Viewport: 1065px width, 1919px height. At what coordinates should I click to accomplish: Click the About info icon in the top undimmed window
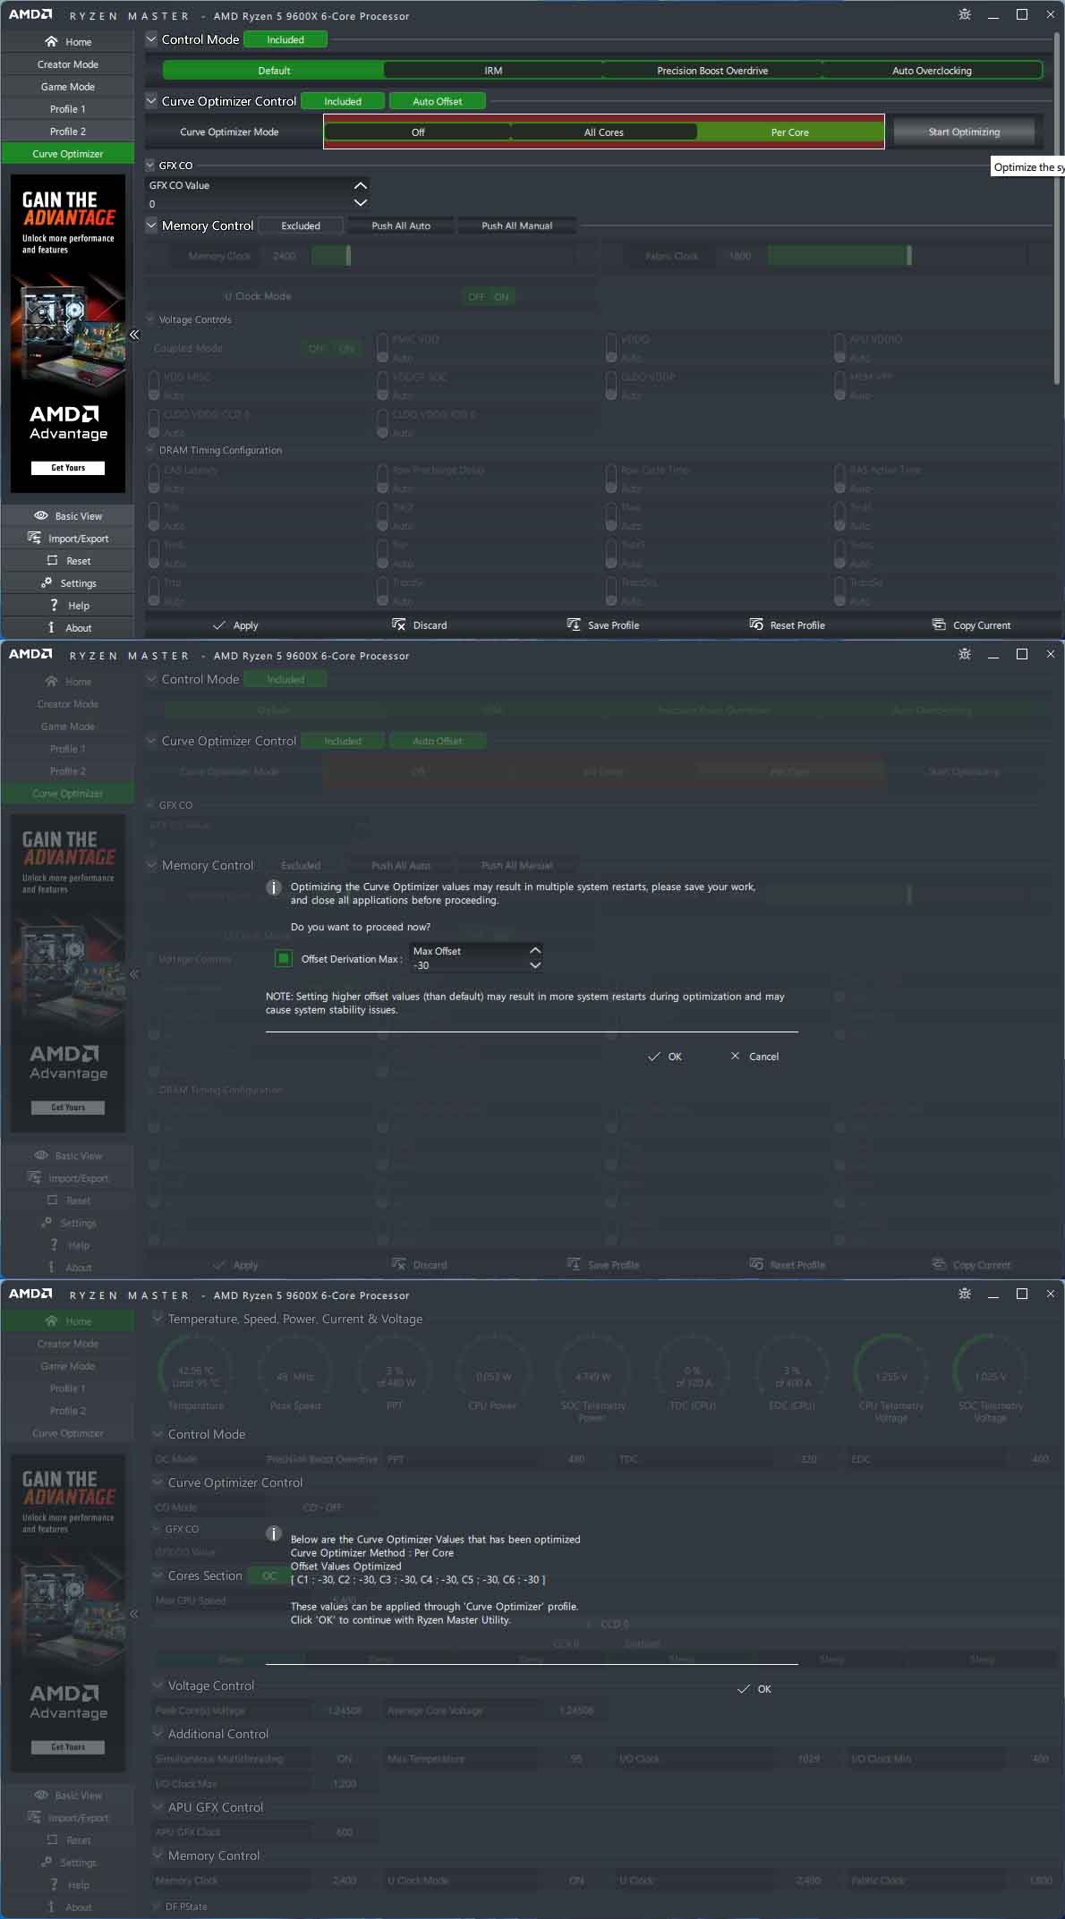click(51, 627)
